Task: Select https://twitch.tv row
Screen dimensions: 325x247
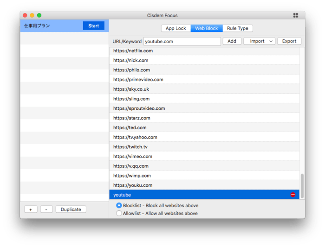Action: pos(204,147)
